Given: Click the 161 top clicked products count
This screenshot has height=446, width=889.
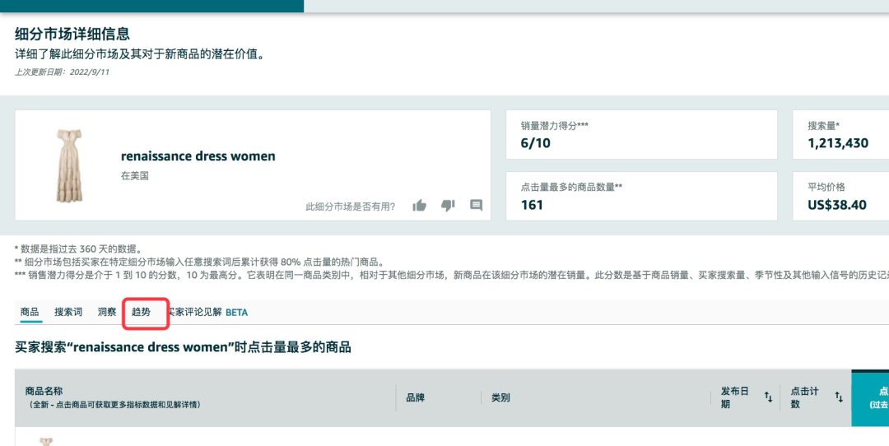Looking at the screenshot, I should [x=532, y=205].
